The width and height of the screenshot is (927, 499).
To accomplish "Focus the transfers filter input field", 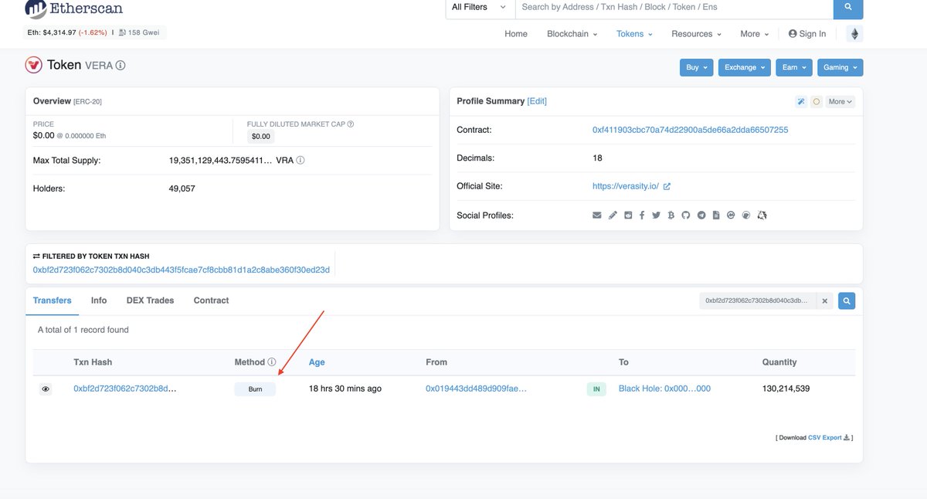I will 758,301.
